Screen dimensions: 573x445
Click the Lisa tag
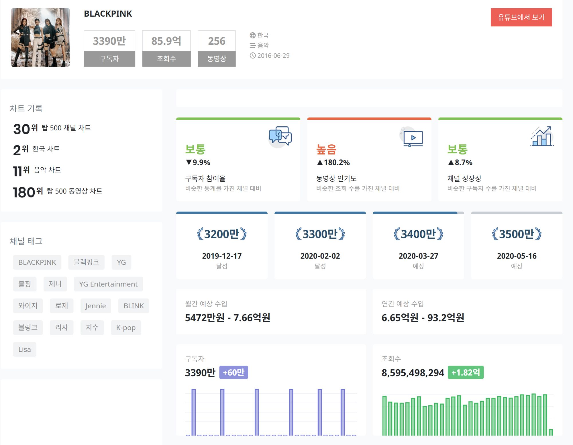point(25,349)
